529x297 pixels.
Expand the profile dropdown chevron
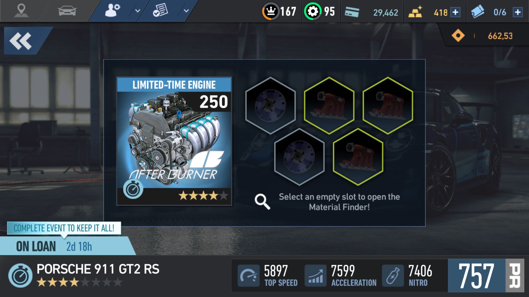point(138,11)
